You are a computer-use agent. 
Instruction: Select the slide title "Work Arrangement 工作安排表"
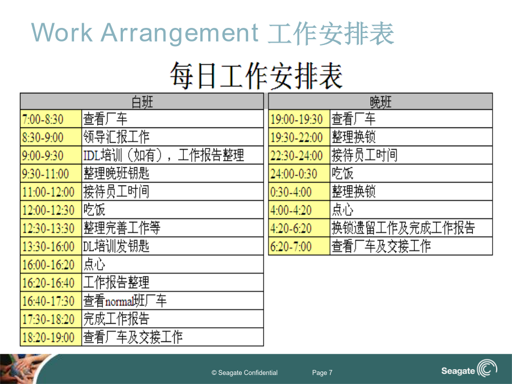click(x=213, y=33)
